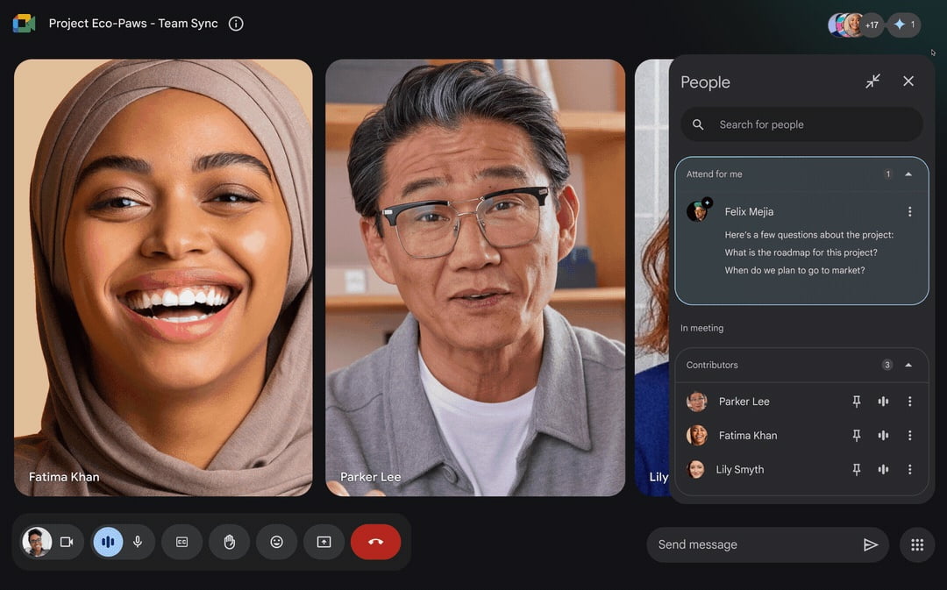This screenshot has height=590, width=947.
Task: Open meeting details info icon
Action: (x=235, y=24)
